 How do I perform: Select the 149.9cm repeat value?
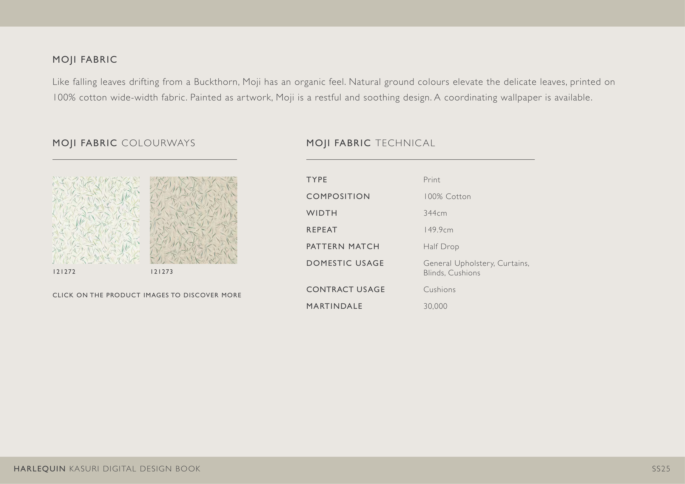(x=438, y=230)
